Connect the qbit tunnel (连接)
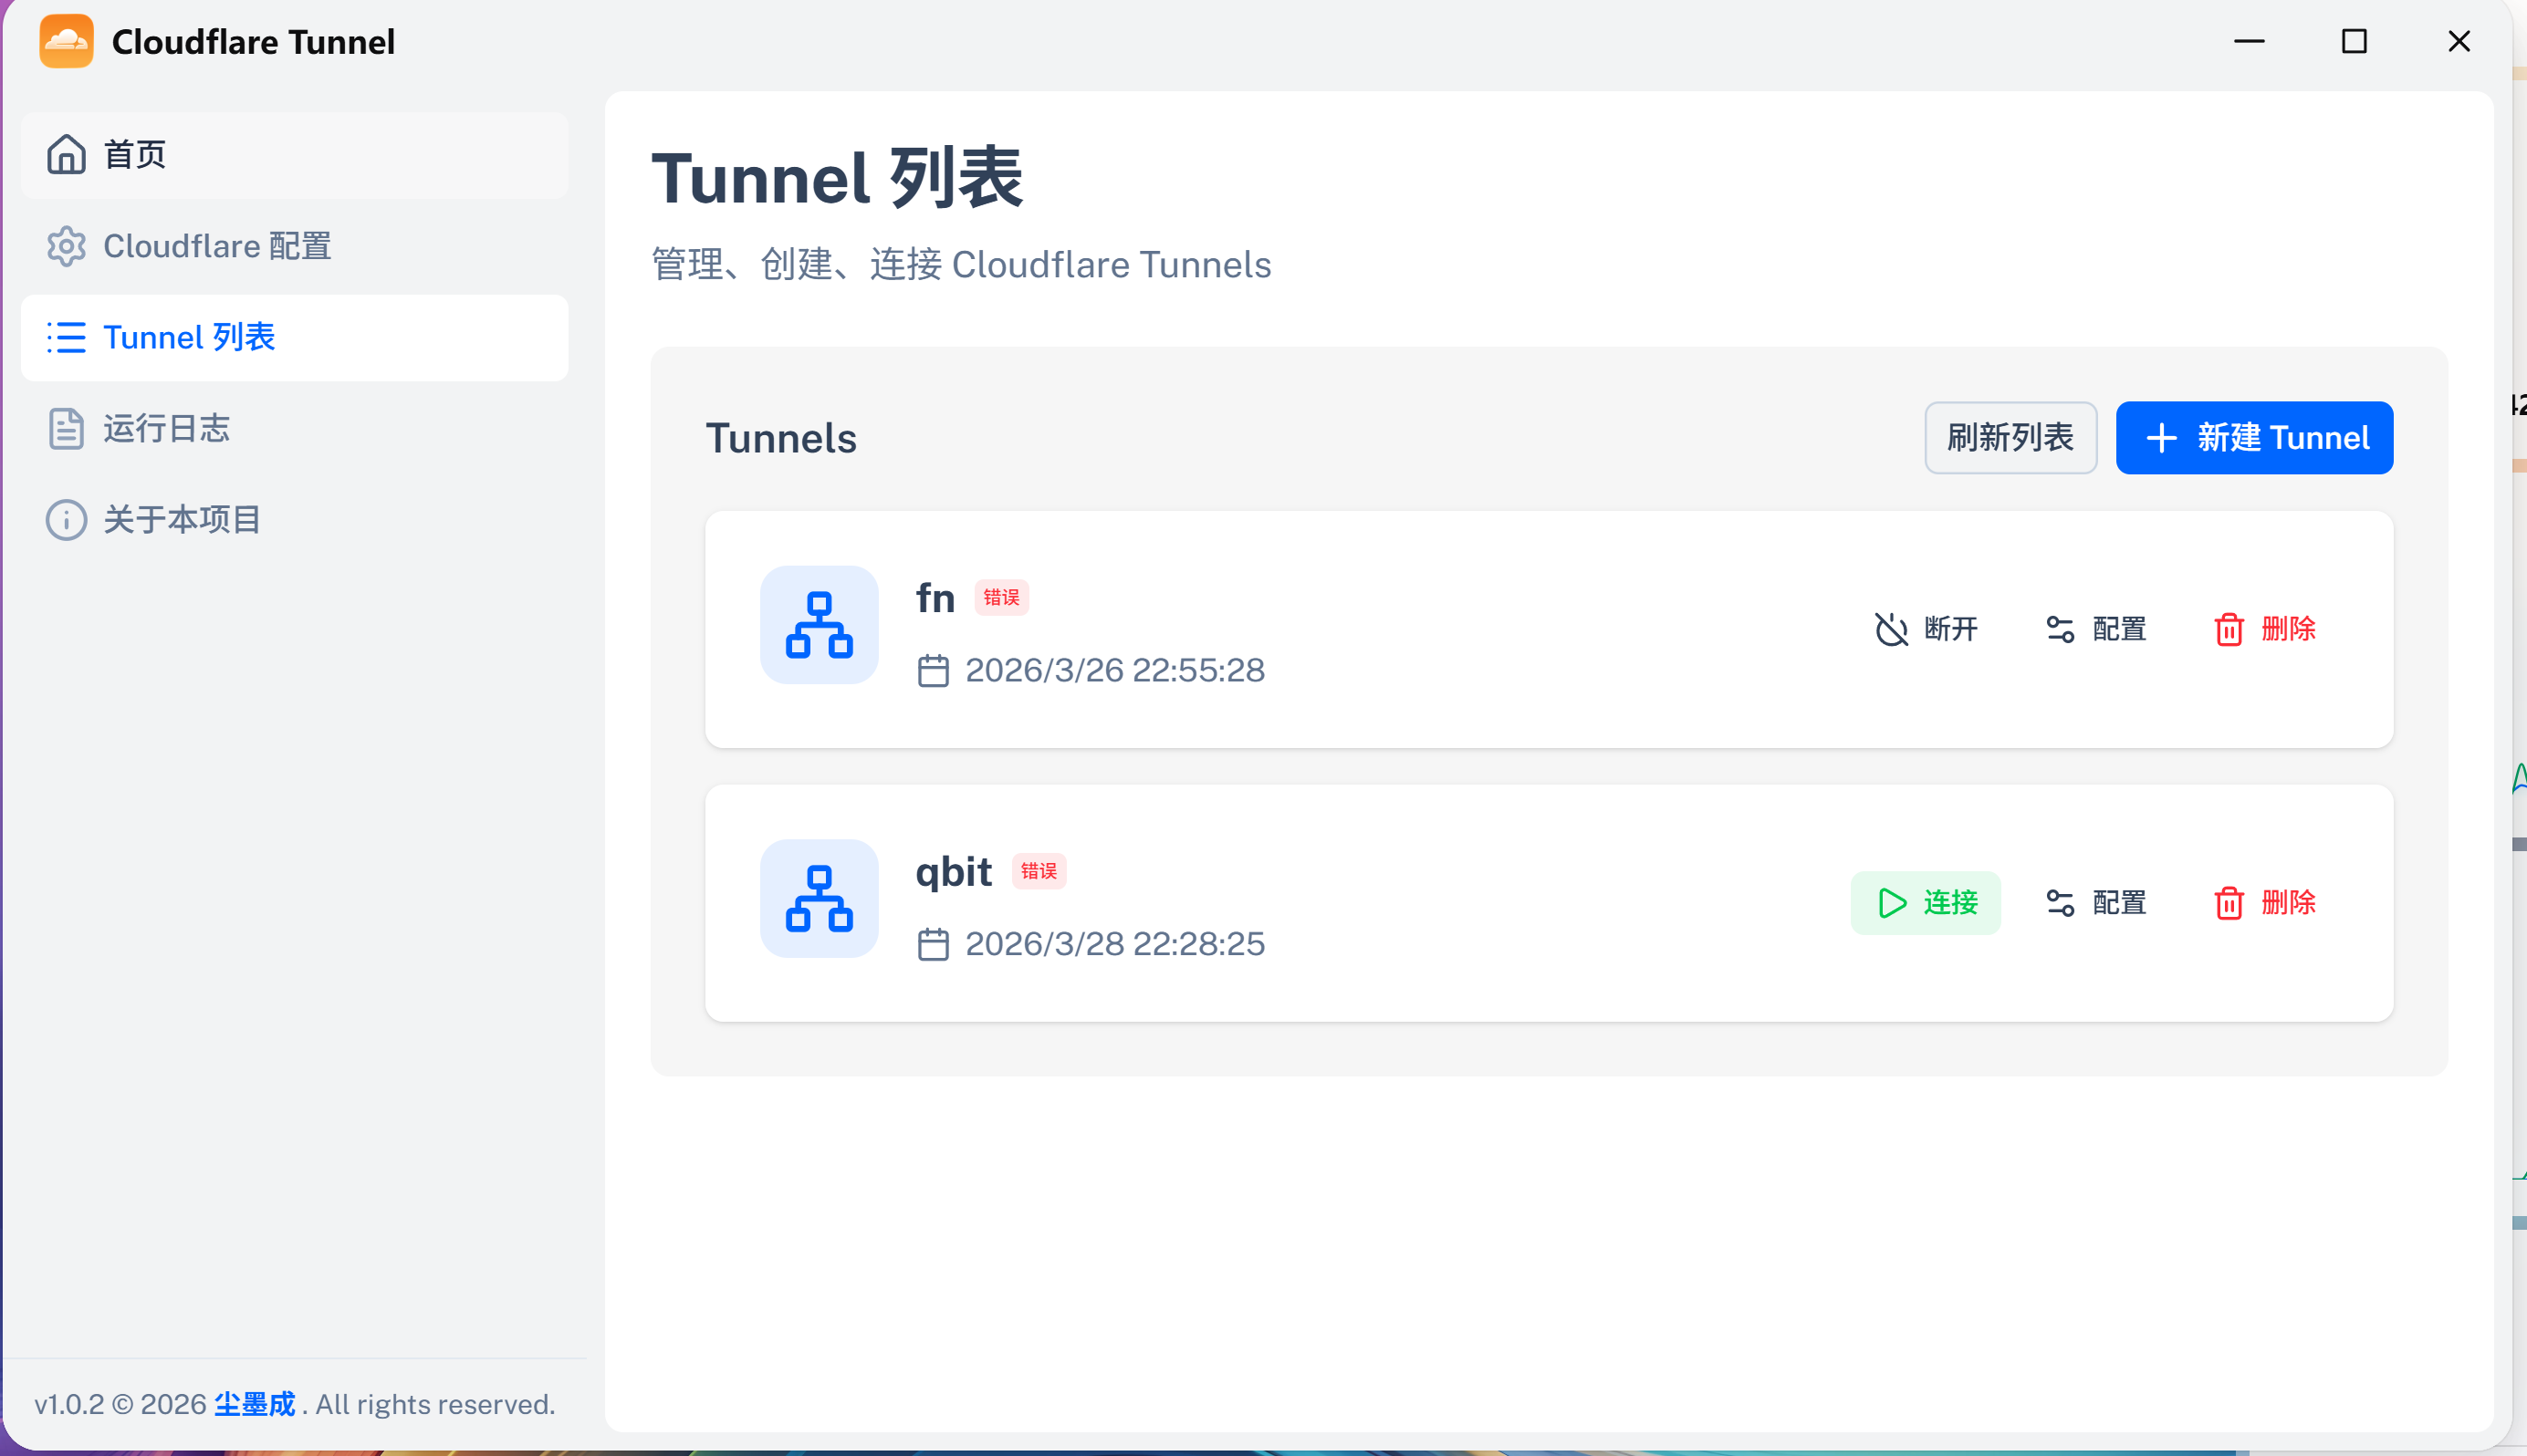Viewport: 2527px width, 1456px height. click(x=1925, y=903)
